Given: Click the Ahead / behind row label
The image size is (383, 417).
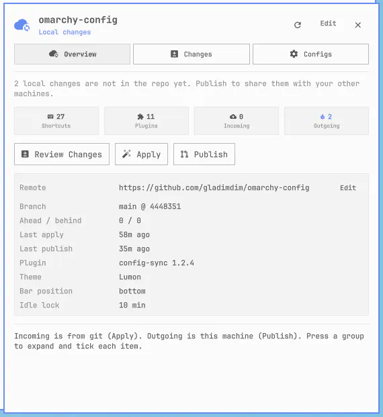Looking at the screenshot, I should pyautogui.click(x=50, y=221).
